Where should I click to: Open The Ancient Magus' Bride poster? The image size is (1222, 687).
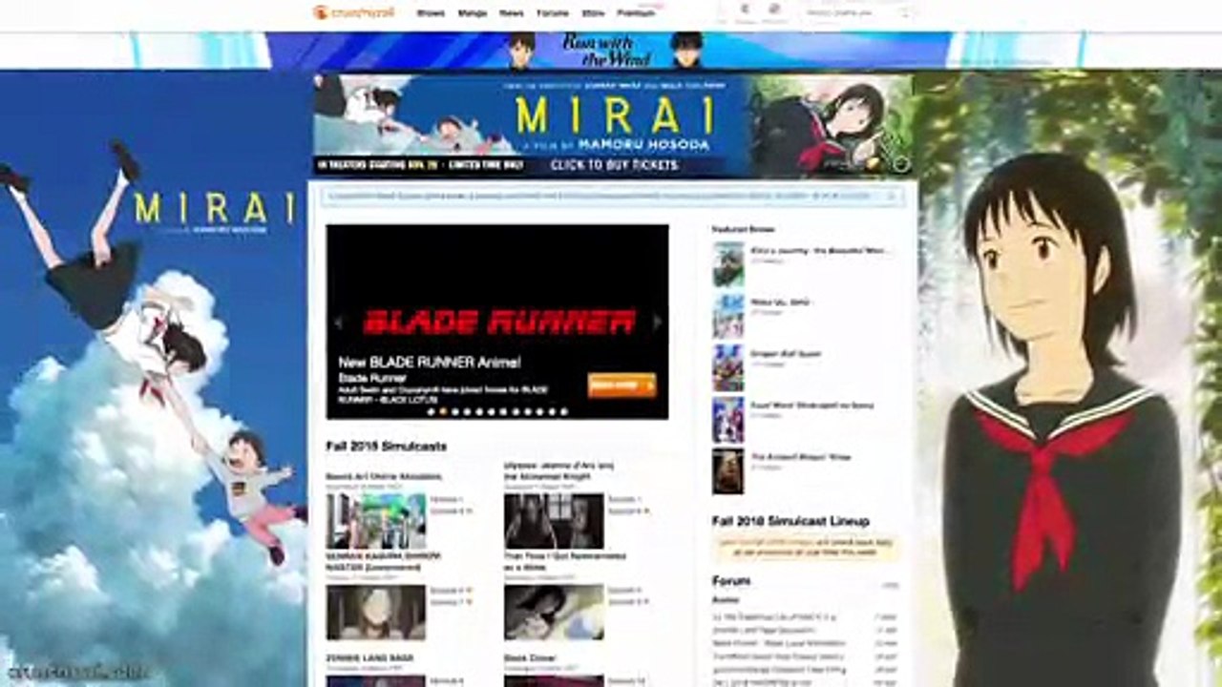727,471
